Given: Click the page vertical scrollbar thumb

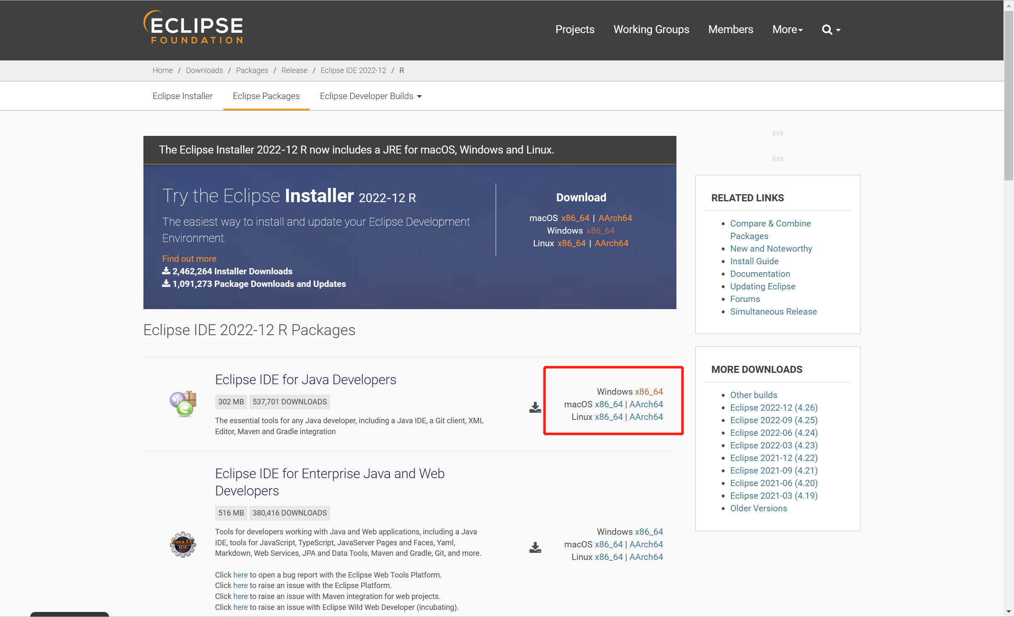Looking at the screenshot, I should click(x=1009, y=96).
